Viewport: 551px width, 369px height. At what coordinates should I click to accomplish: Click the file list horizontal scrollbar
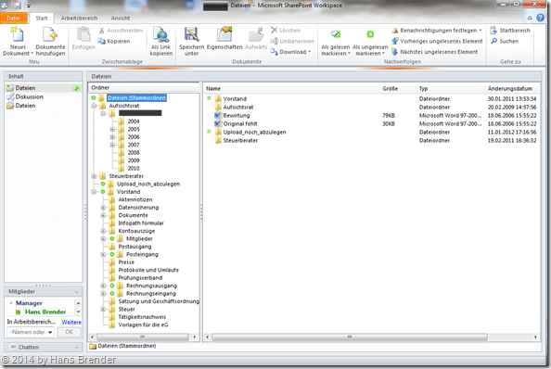[x=350, y=337]
